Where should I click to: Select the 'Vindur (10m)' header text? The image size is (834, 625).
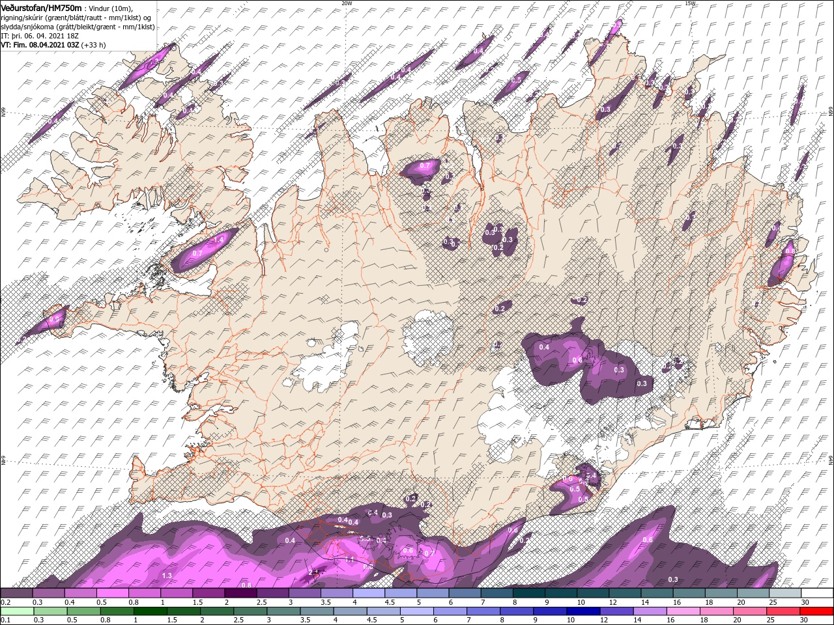(111, 8)
